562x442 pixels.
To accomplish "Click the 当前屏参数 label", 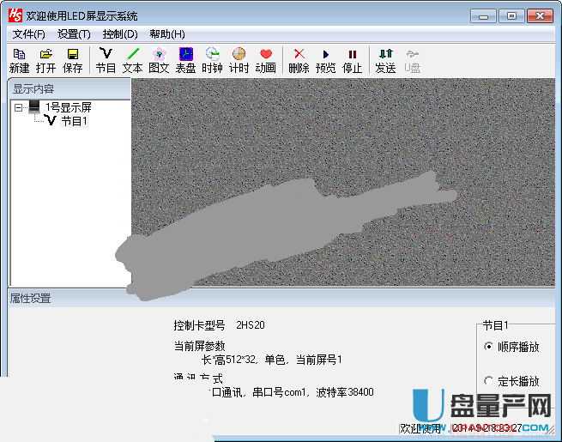I will pos(199,346).
